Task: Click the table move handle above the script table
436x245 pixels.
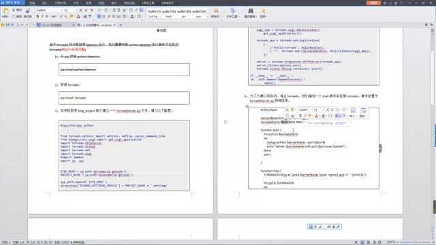Action: 247,106
